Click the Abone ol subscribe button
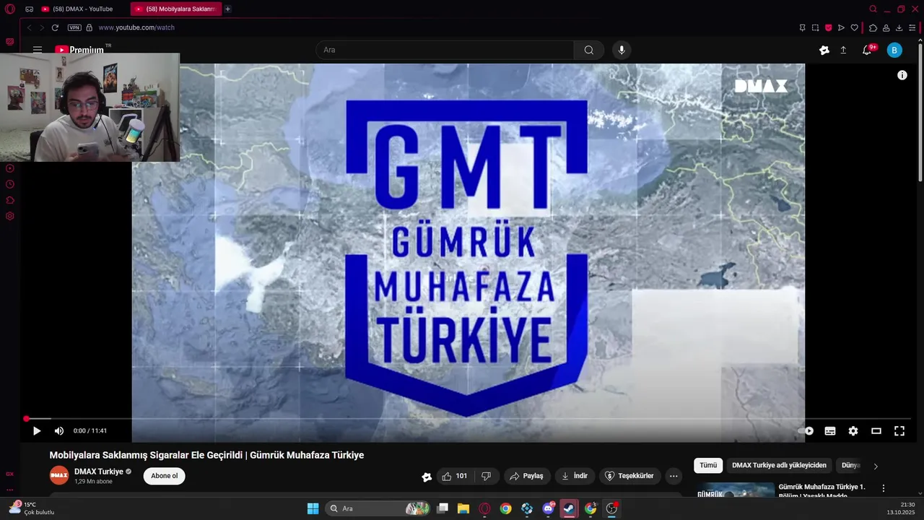 point(165,476)
